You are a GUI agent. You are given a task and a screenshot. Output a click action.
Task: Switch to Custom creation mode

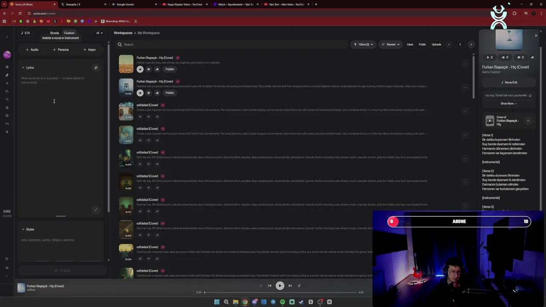pos(69,33)
